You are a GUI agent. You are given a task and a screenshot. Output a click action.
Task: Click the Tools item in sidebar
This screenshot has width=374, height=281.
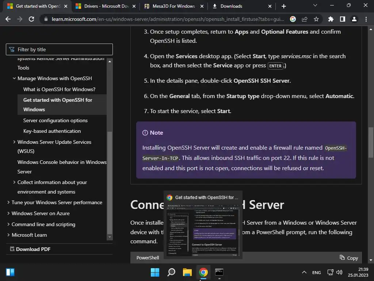point(23,68)
